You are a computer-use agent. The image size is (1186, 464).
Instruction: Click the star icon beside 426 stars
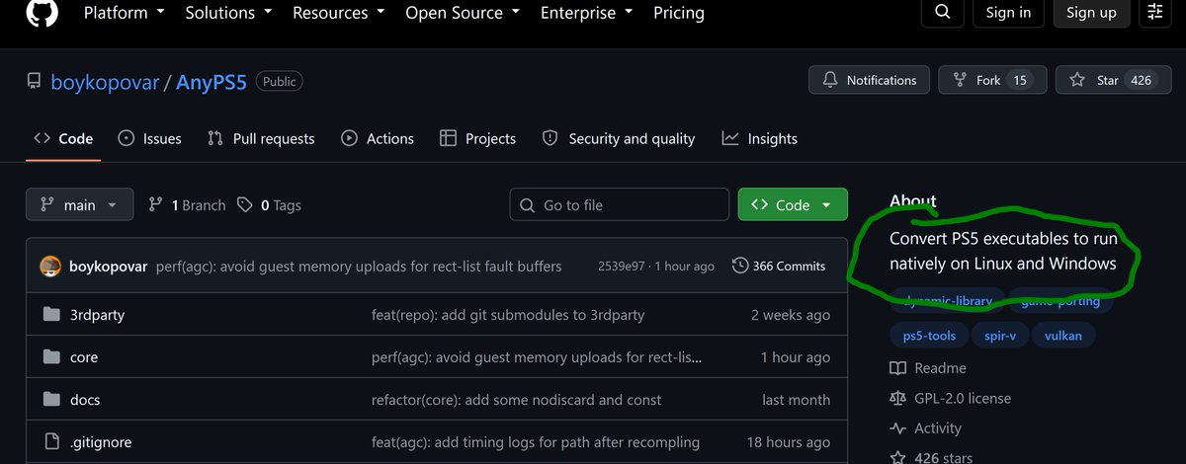click(x=897, y=457)
